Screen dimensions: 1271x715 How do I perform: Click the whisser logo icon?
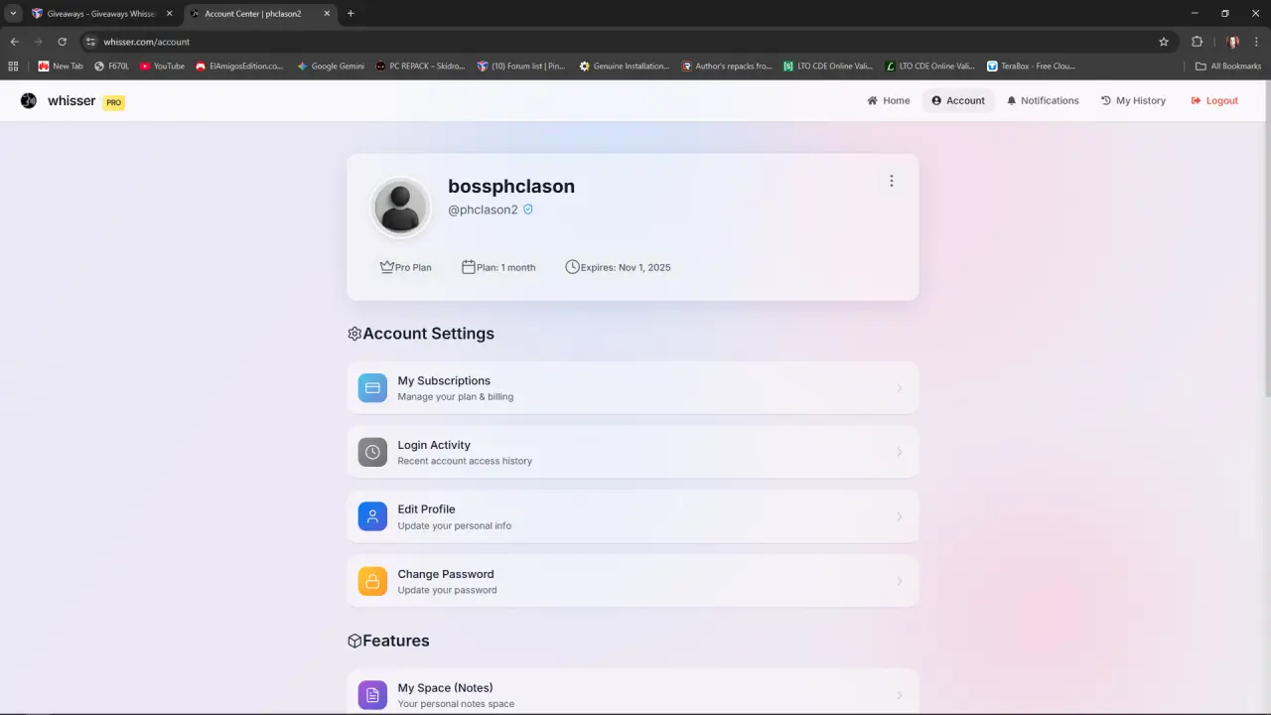click(x=29, y=100)
